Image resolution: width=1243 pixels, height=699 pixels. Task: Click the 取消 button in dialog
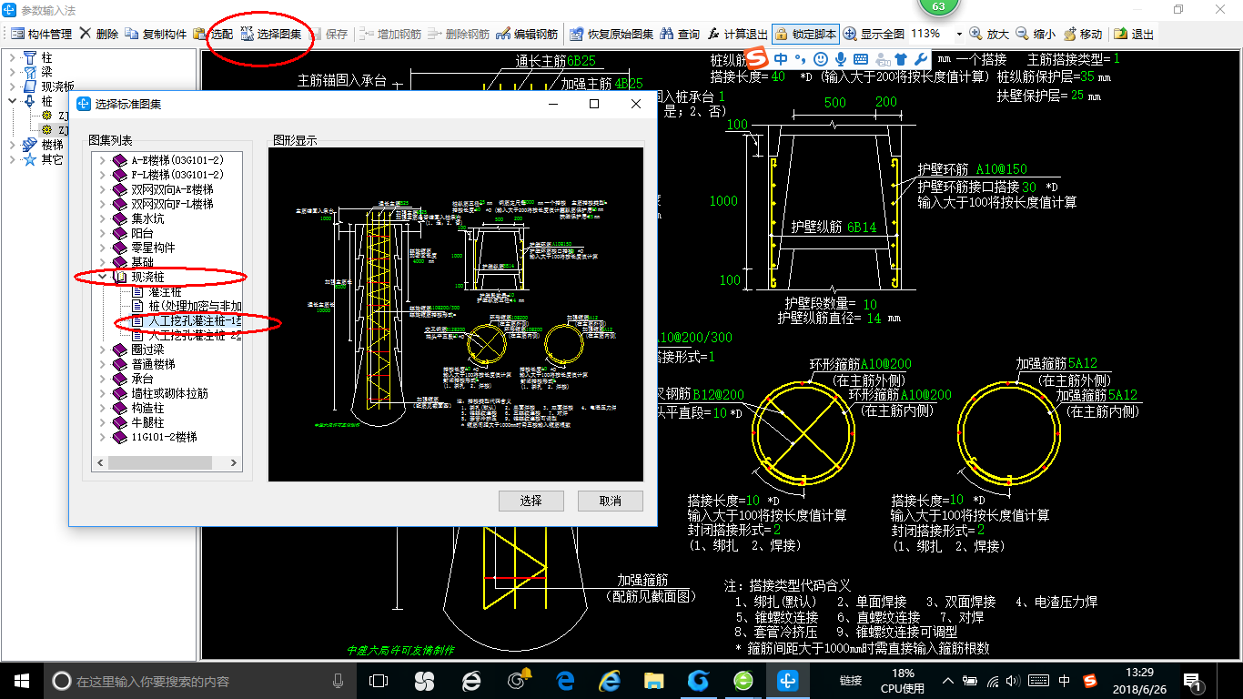pos(611,501)
